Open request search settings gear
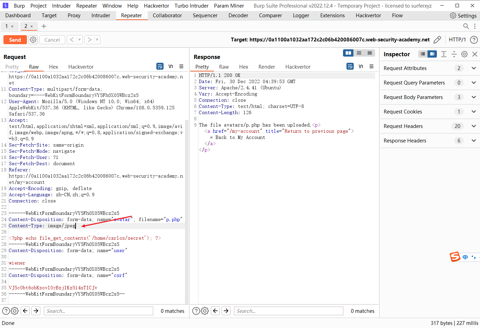The height and width of the screenshot is (328, 480). (14, 311)
